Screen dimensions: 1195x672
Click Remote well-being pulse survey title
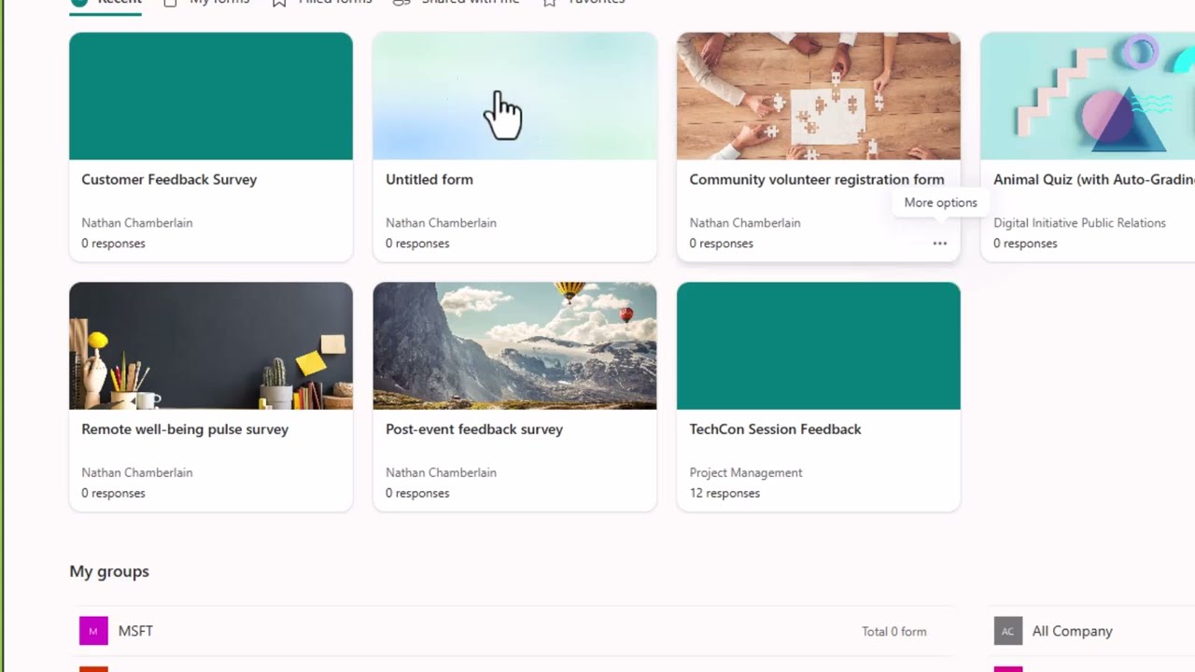click(x=185, y=429)
